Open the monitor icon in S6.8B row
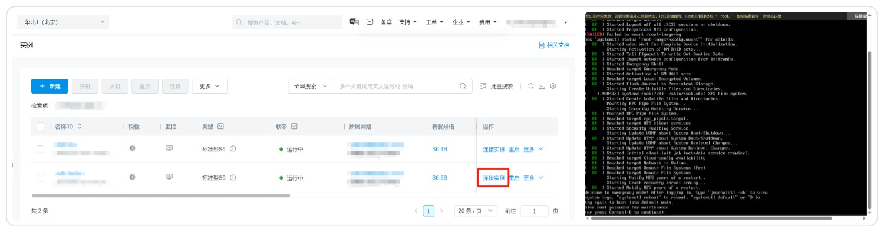The height and width of the screenshot is (232, 884). point(169,177)
